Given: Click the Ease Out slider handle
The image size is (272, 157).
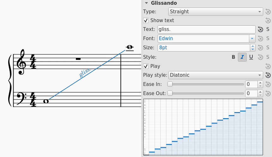Looking at the screenshot, I should click(x=170, y=93).
